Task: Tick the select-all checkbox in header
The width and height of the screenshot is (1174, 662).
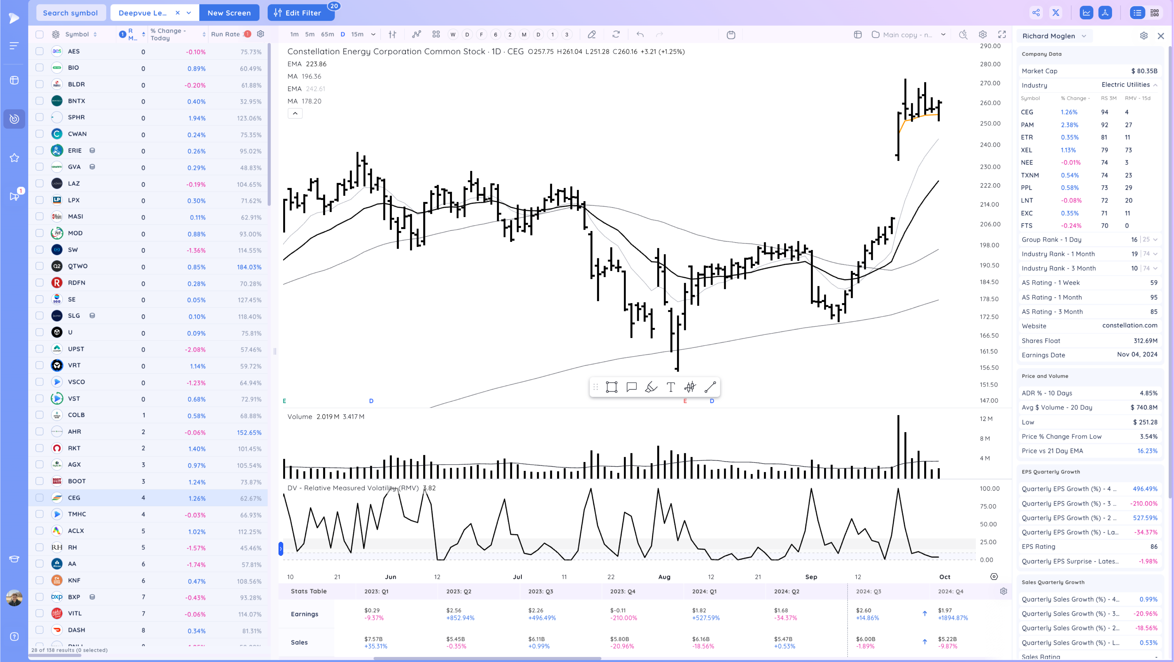Action: [x=40, y=34]
